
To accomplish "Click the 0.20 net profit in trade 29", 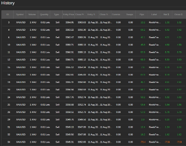I will tap(167, 119).
